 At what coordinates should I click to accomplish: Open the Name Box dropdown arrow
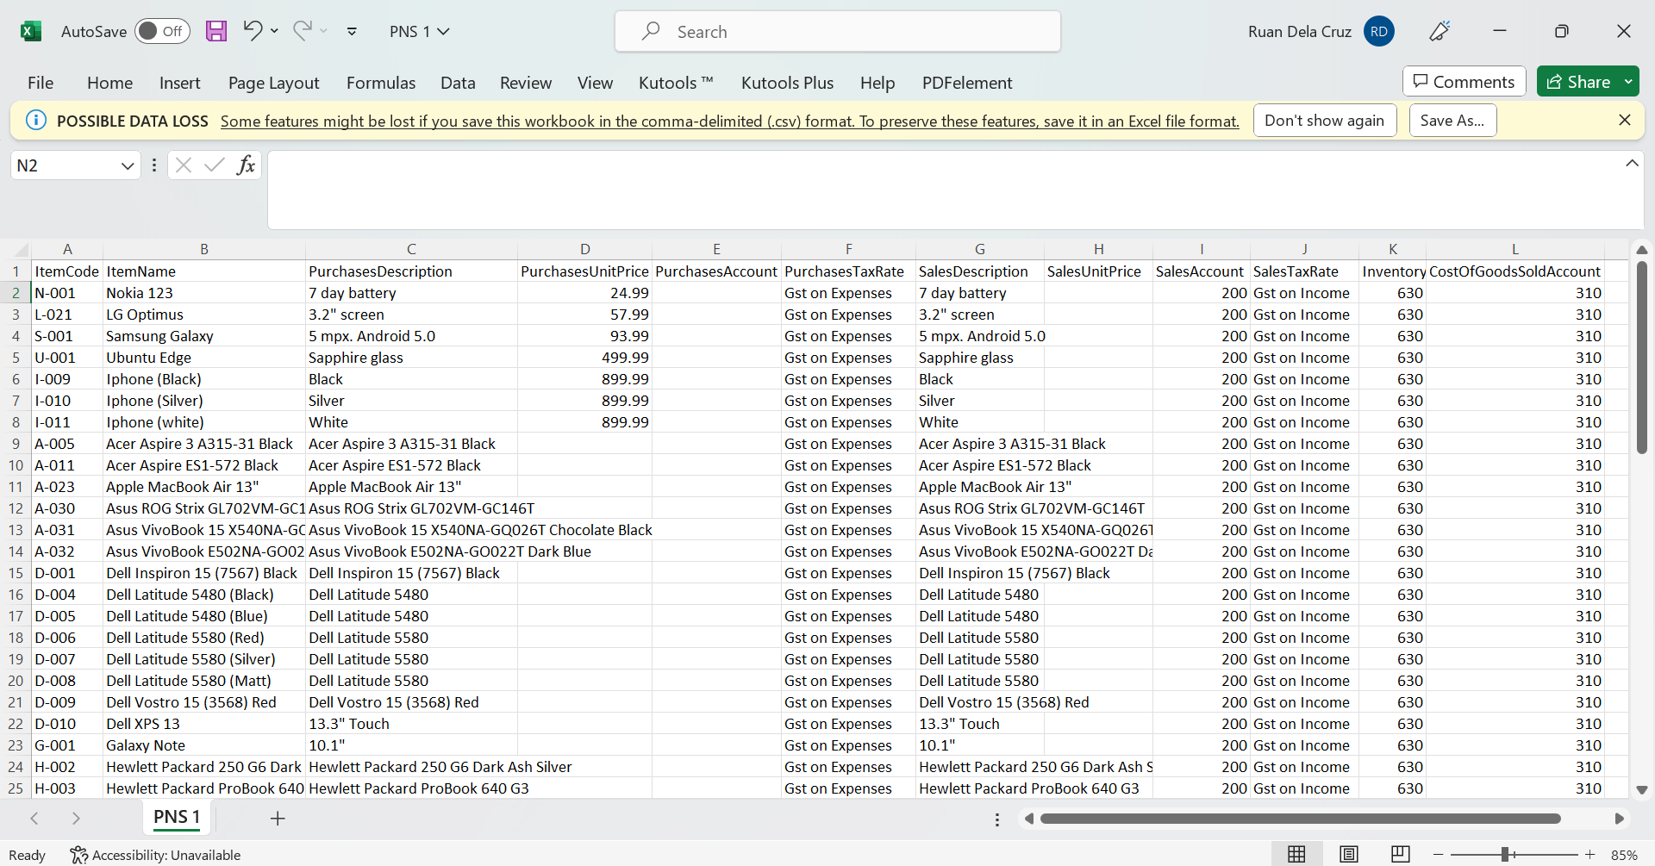[128, 165]
